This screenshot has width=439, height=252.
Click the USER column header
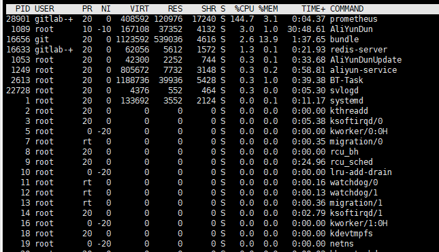pyautogui.click(x=44, y=9)
